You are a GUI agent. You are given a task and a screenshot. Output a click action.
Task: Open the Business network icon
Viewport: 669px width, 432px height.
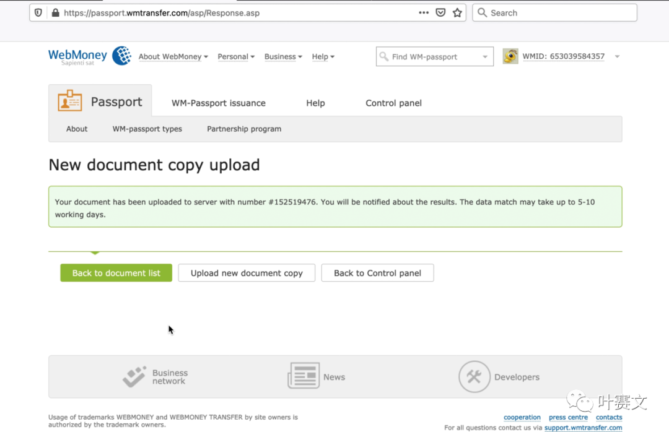coord(134,377)
